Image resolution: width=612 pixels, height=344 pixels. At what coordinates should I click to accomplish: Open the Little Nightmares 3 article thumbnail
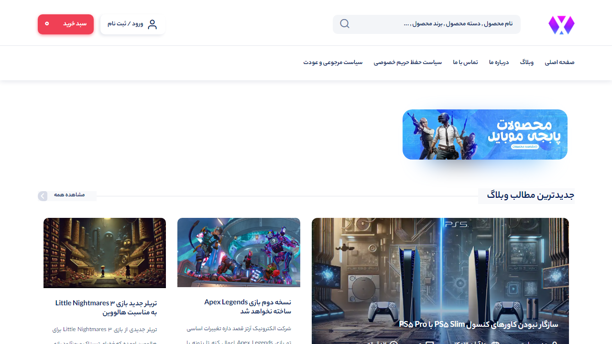105,253
